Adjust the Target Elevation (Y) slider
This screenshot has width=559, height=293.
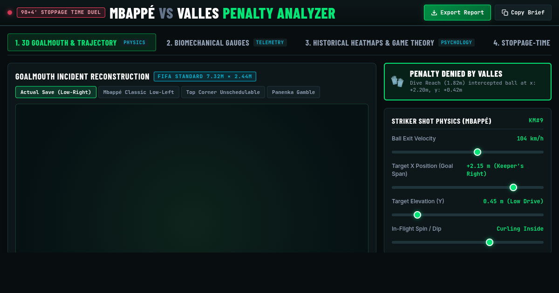pyautogui.click(x=468, y=215)
